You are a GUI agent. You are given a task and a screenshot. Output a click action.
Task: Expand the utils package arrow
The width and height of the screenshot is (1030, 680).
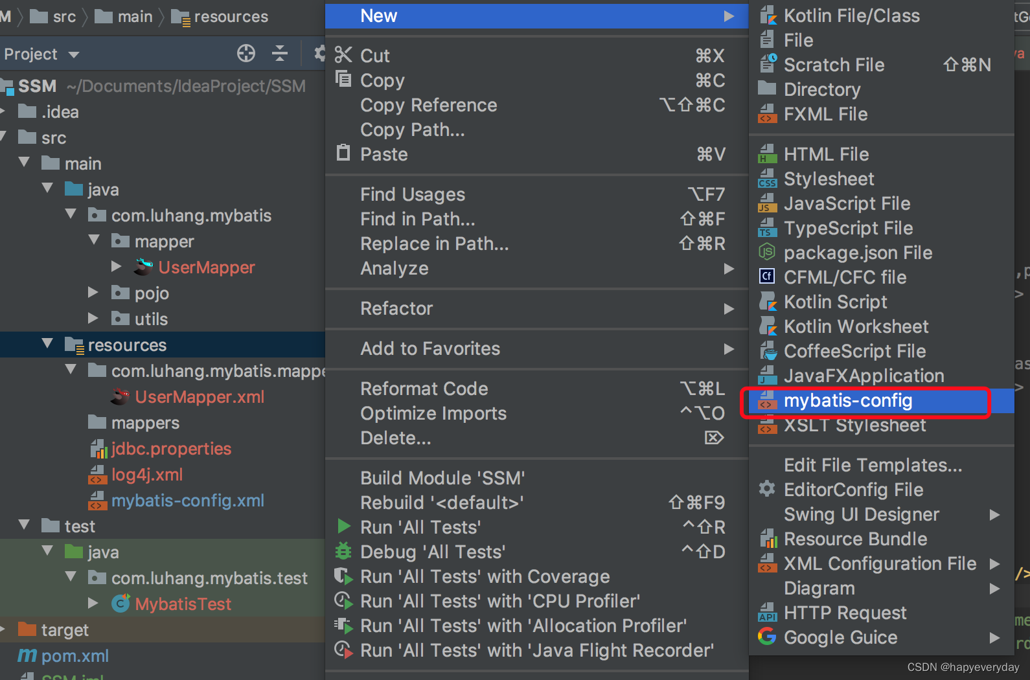pos(93,318)
